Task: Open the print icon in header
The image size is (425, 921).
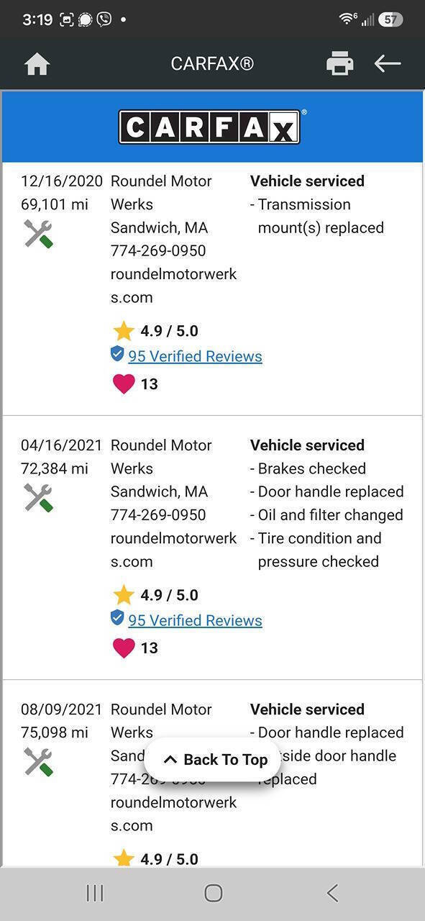Action: 339,63
